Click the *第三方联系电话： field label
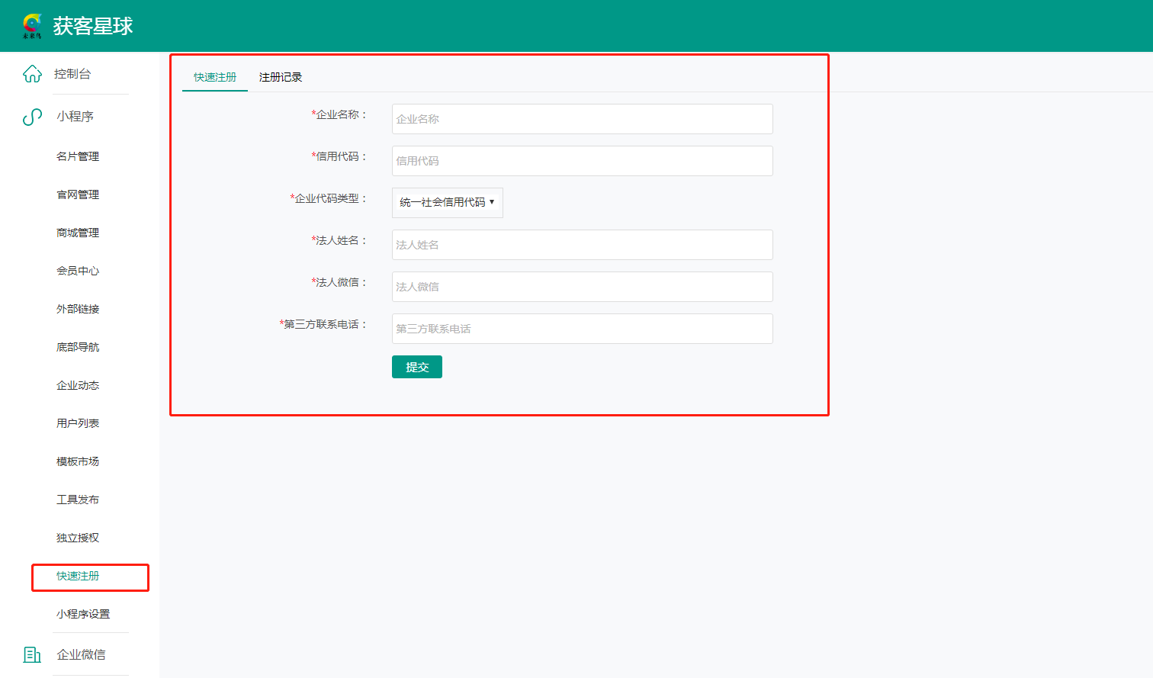The height and width of the screenshot is (678, 1153). point(323,324)
